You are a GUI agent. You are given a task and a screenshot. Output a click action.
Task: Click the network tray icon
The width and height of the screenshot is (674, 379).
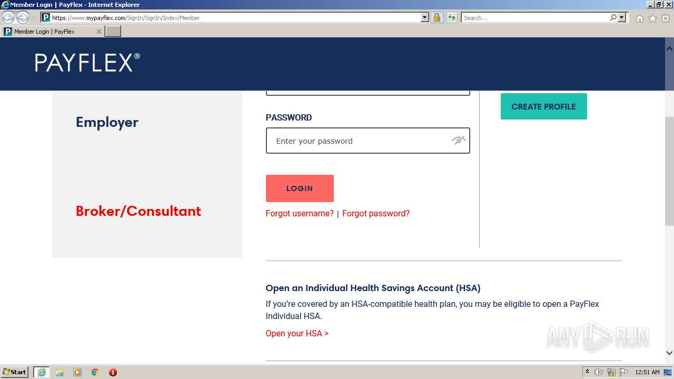611,372
